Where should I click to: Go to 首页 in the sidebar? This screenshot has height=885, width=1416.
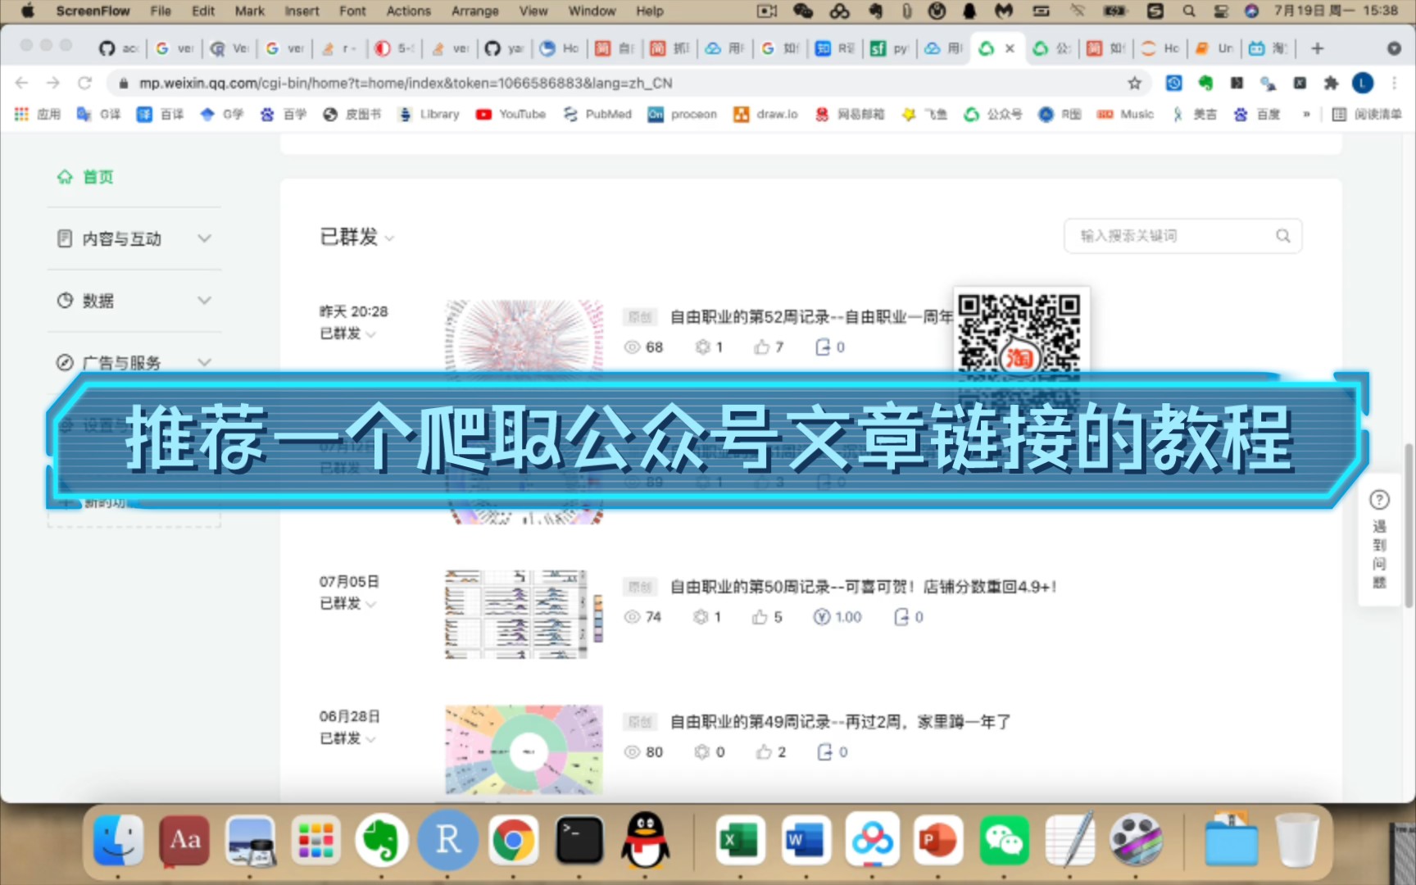click(x=85, y=177)
